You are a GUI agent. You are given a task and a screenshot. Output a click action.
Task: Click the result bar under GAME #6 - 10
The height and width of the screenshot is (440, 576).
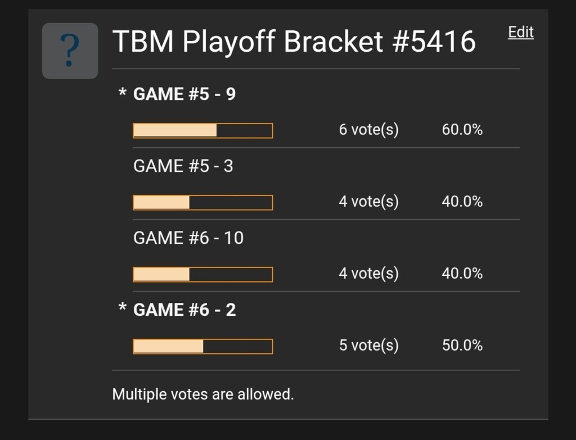pos(202,274)
